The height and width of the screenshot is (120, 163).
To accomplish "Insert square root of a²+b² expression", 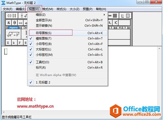I will 13,34.
